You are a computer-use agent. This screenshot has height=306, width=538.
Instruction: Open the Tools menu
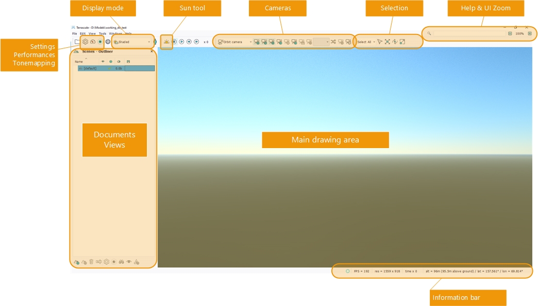pyautogui.click(x=103, y=33)
